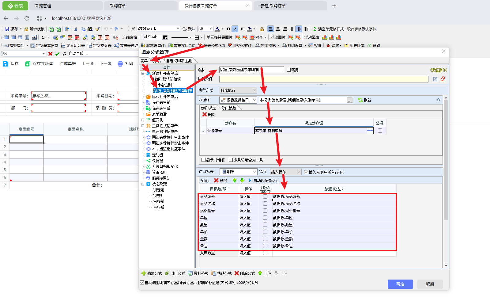Screen dimensions: 490x301
Task: Click the 刷新 refresh data source icon
Action: pos(360,100)
